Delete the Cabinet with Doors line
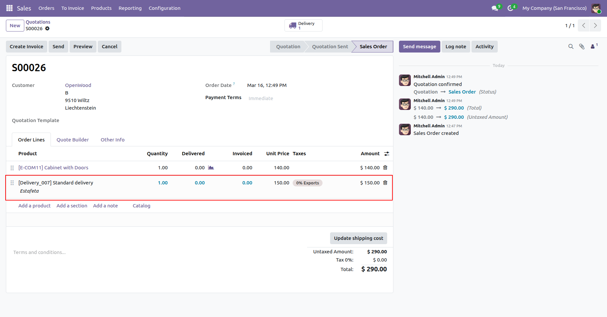Screen dimensions: 607x317 (x=385, y=168)
